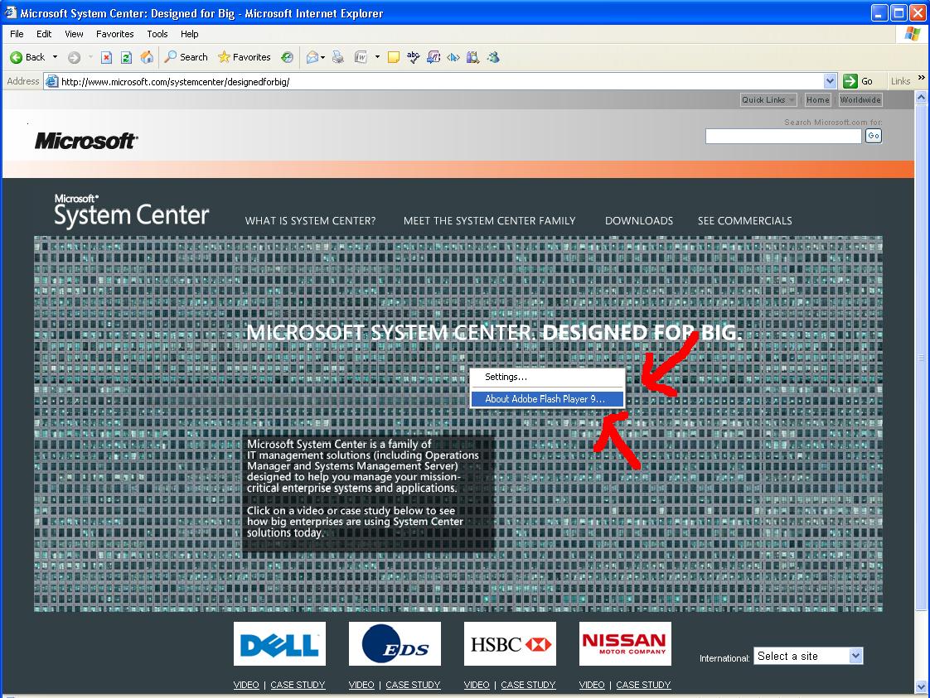Screen dimensions: 930x698
Task: Open the Favorites star toolbar button
Action: click(245, 57)
